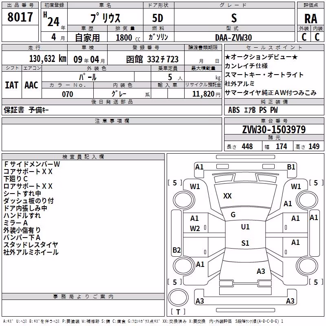Click model code DAA-ZVW30
Viewport: 326px width, 326px height.
233,37
